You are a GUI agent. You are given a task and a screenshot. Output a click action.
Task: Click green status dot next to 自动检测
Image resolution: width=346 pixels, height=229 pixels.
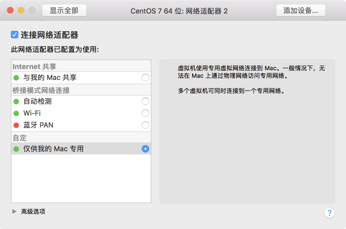(16, 101)
